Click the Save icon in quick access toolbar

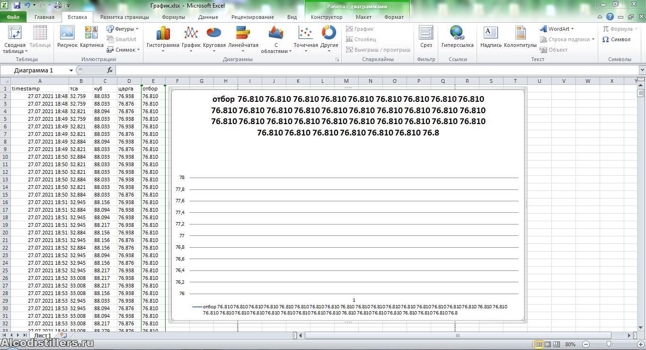[x=17, y=6]
